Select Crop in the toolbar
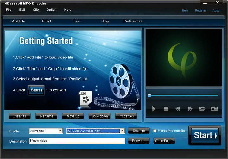Viewport: 228px width, 159px height. click(105, 21)
